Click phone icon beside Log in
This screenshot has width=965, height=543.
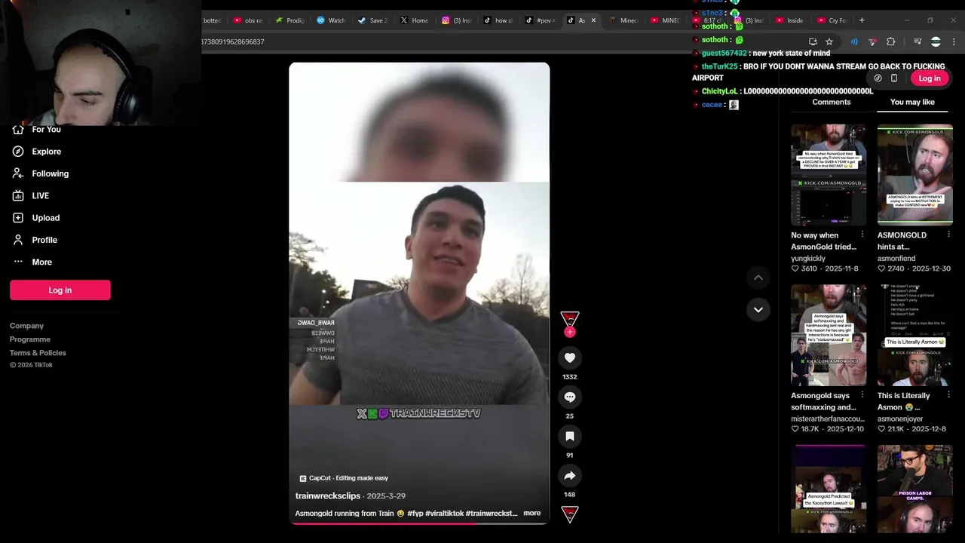click(894, 78)
